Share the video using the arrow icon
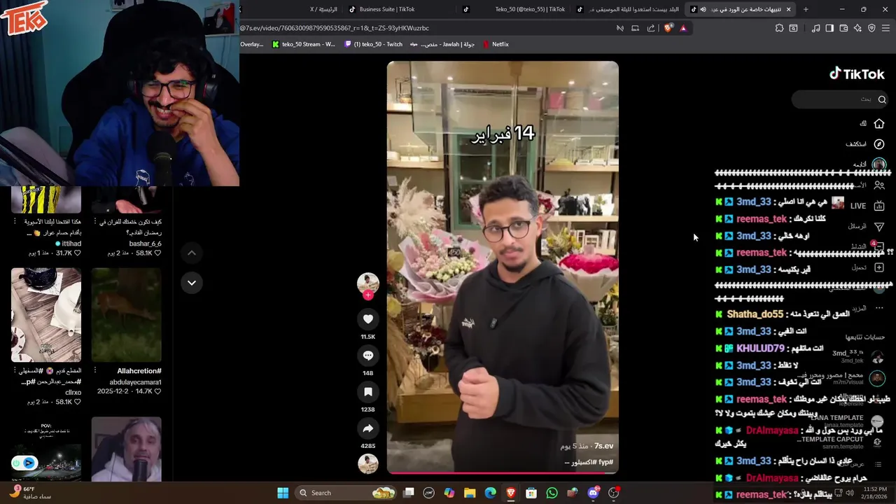This screenshot has width=896, height=504. click(x=368, y=428)
